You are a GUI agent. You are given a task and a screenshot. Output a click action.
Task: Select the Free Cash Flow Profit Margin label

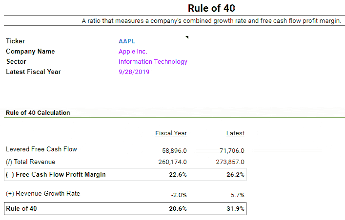(x=56, y=175)
